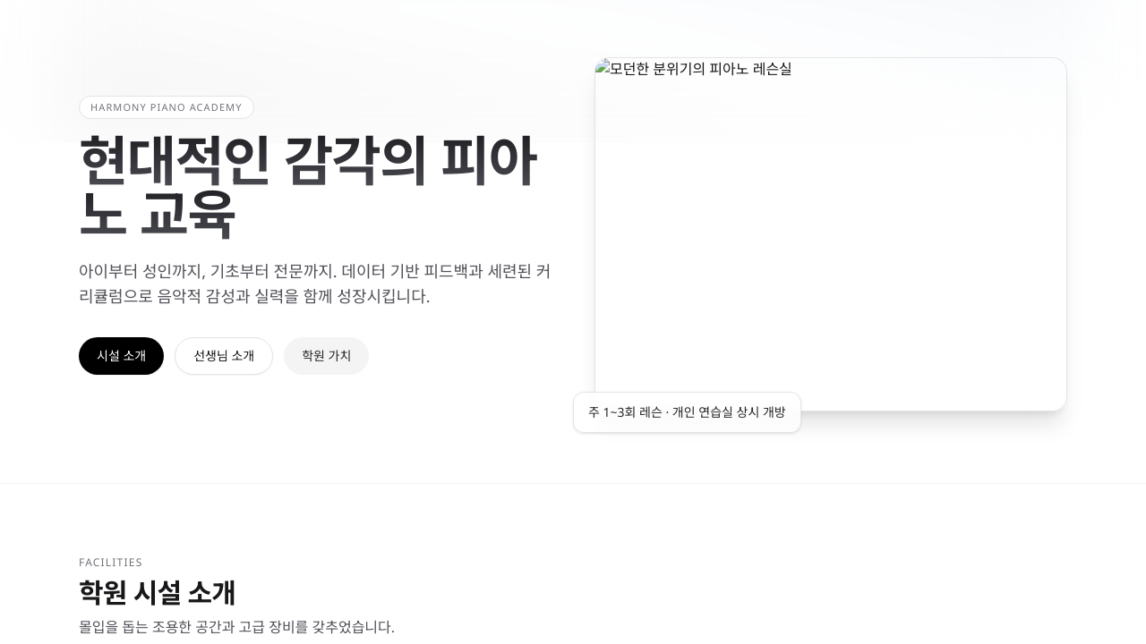Image resolution: width=1146 pixels, height=644 pixels.
Task: Click the HARMONY PIANO ACADEMY pill badge
Action: [x=167, y=107]
